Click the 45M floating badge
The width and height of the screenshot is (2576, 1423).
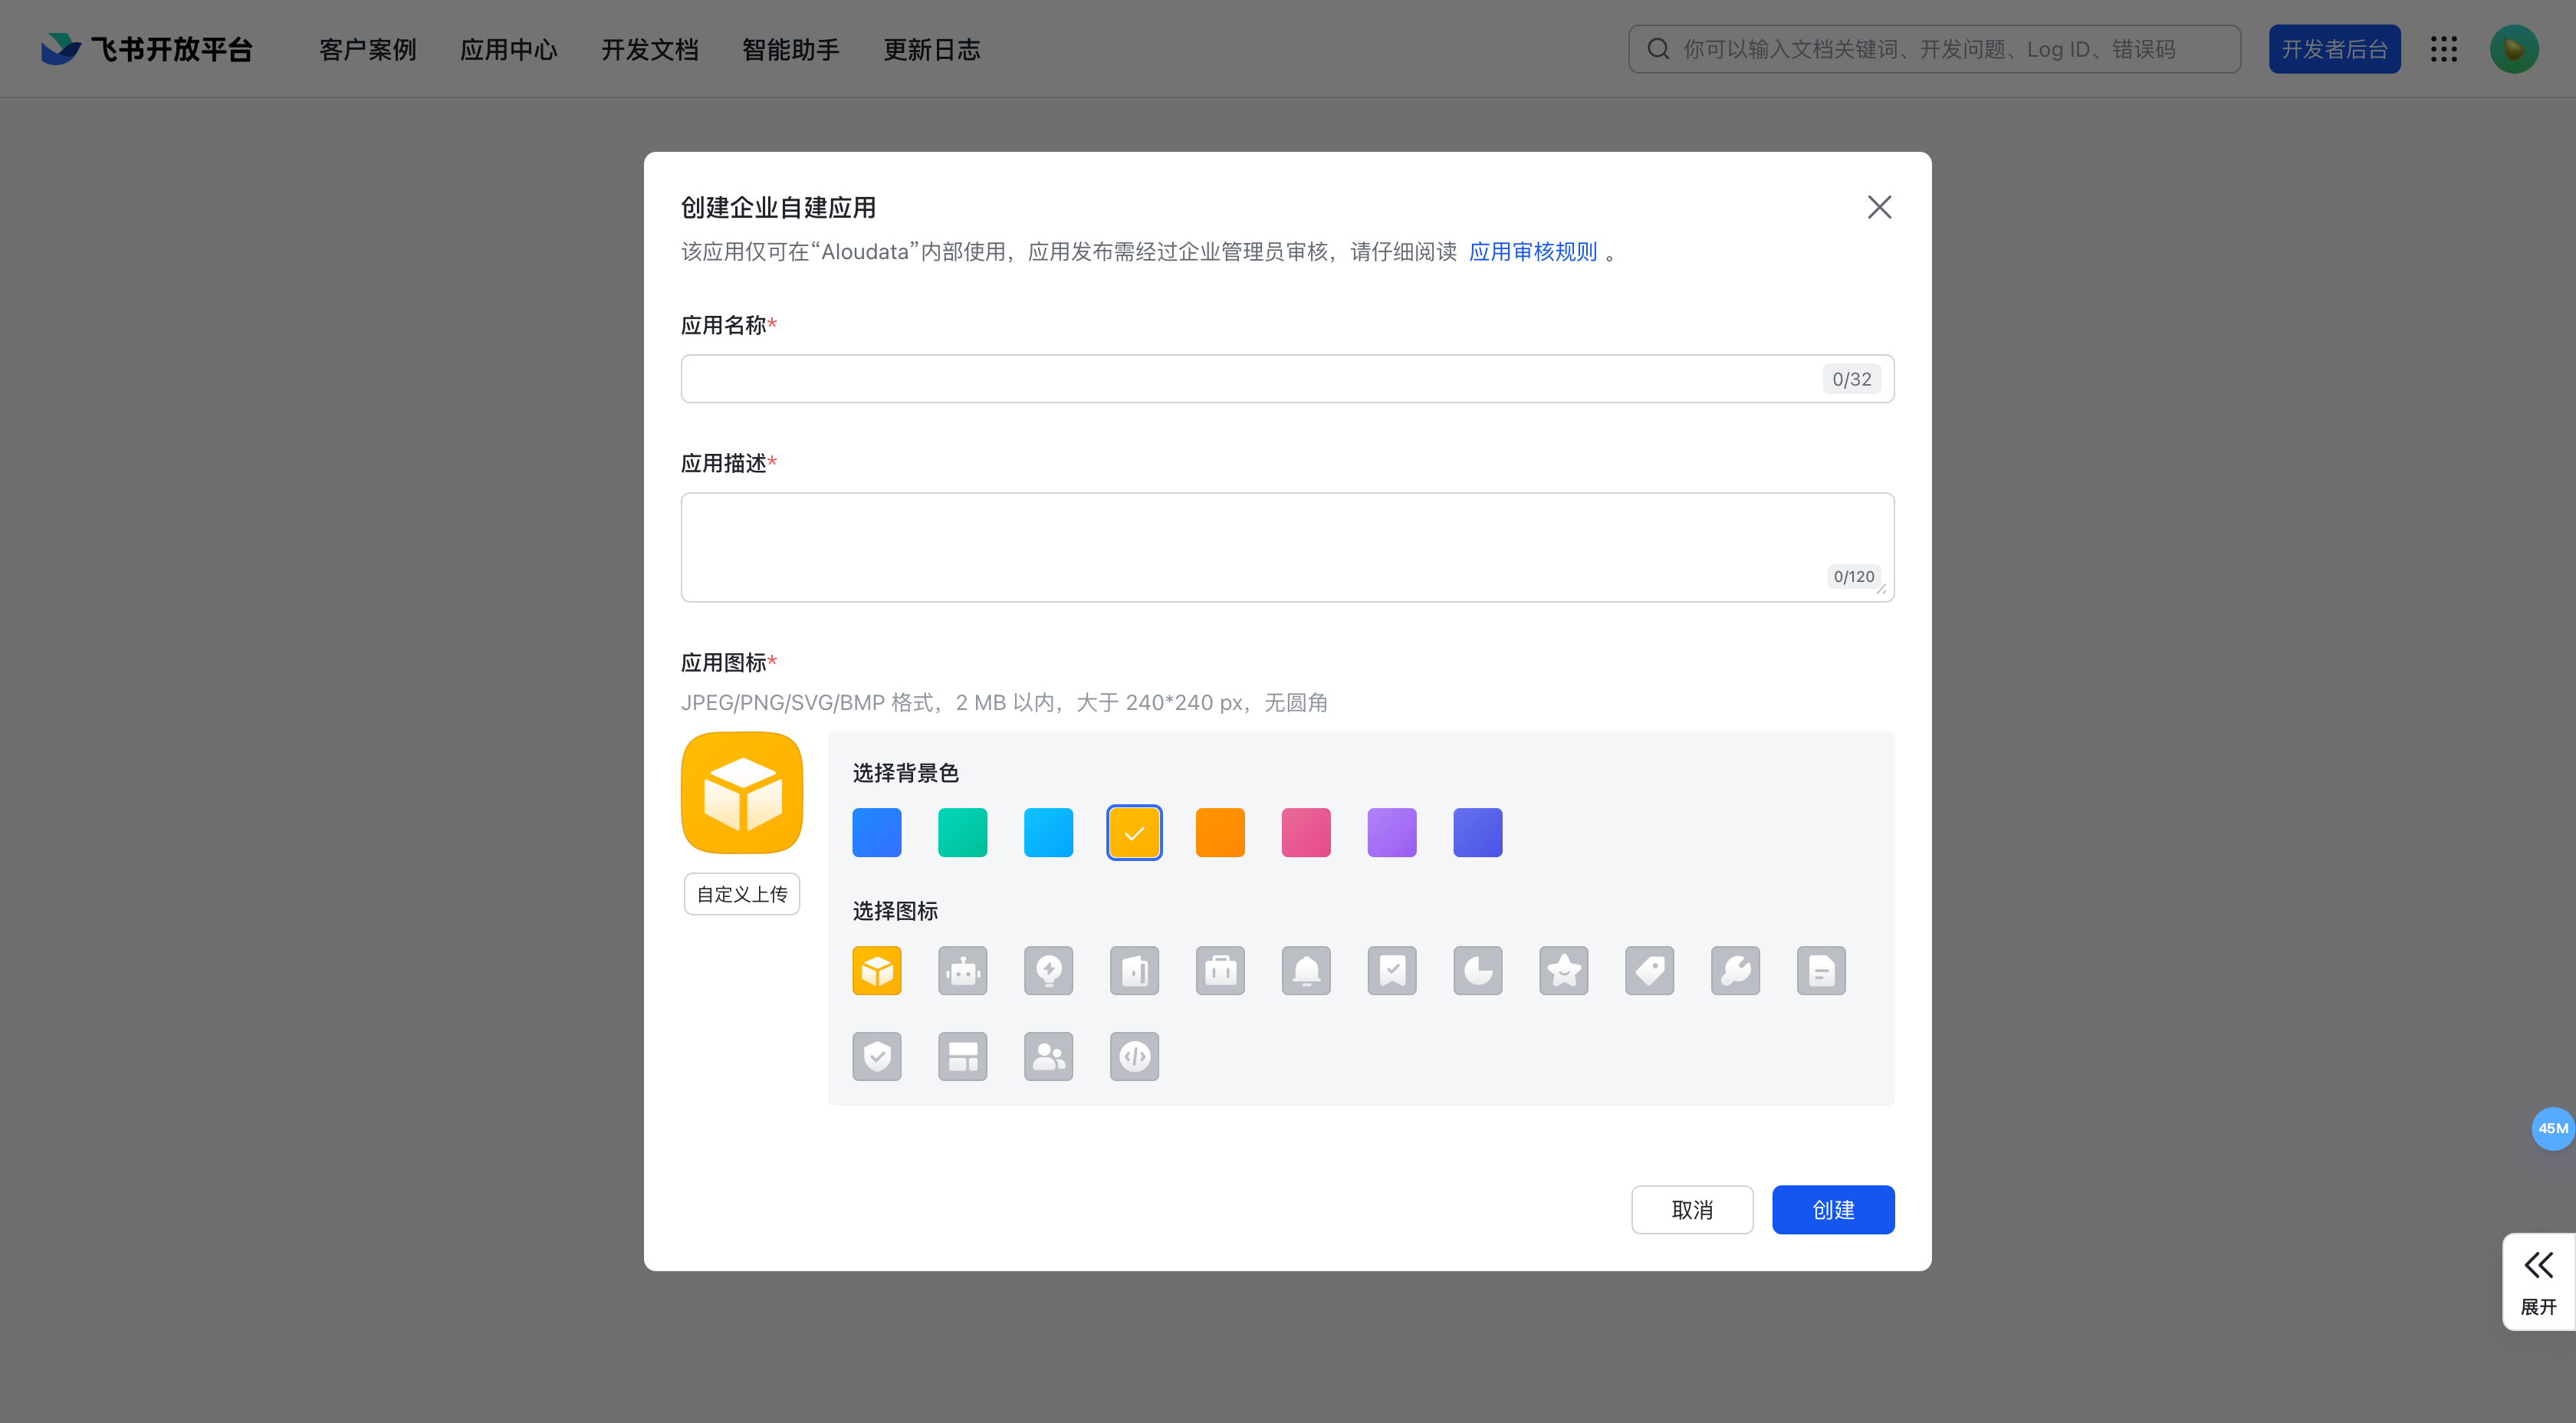click(x=2553, y=1128)
